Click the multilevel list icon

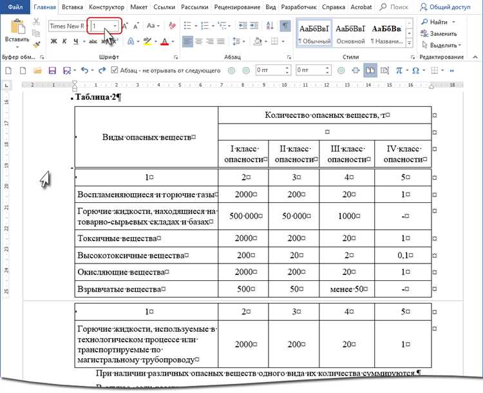(222, 26)
